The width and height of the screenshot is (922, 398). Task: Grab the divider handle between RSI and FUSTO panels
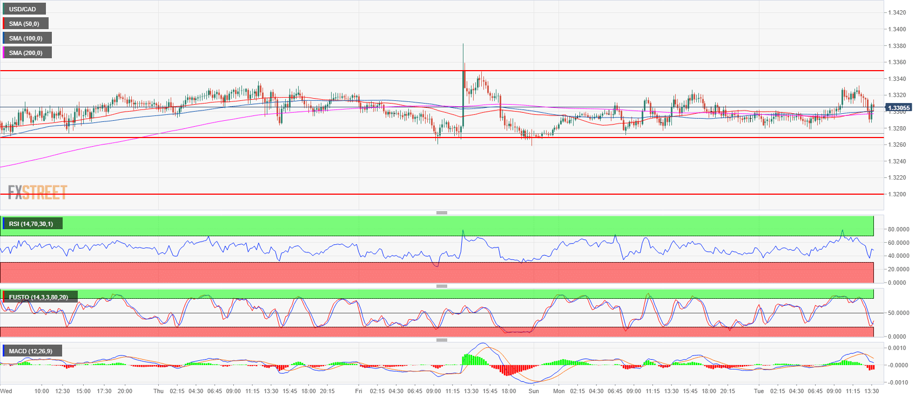coord(442,286)
